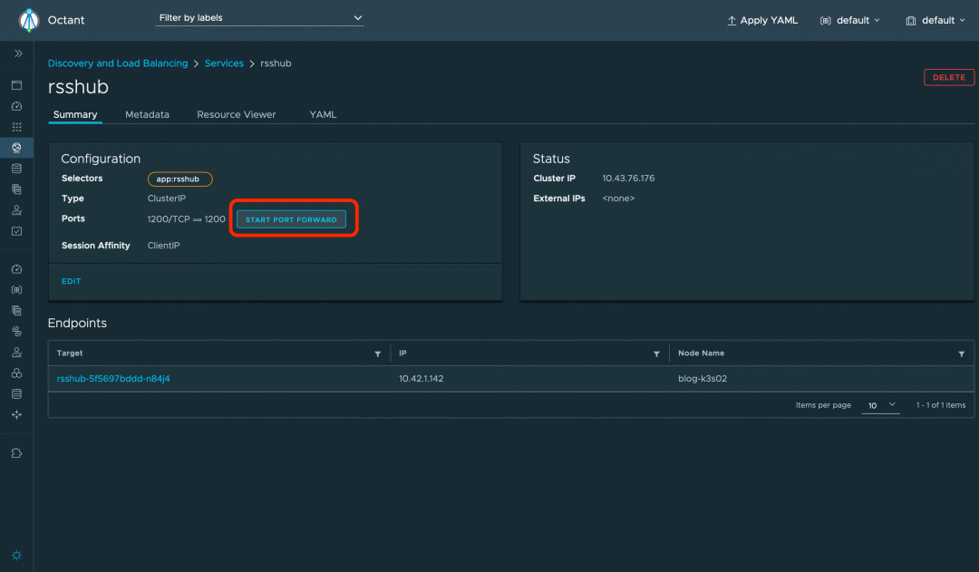Select highlighted Discovery and Load Balancing icon
This screenshot has height=572, width=979.
17,148
